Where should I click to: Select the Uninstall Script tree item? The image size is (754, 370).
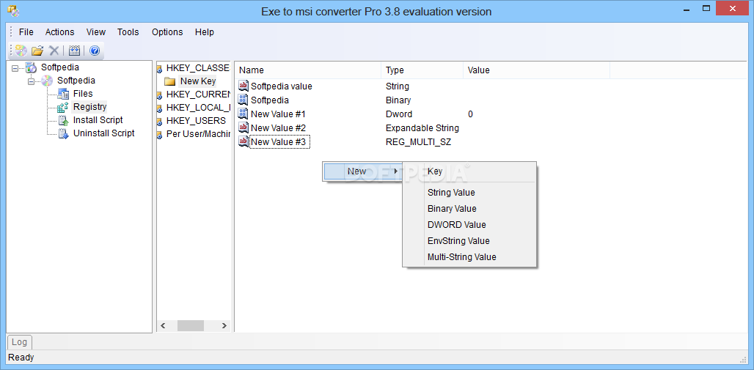click(104, 133)
